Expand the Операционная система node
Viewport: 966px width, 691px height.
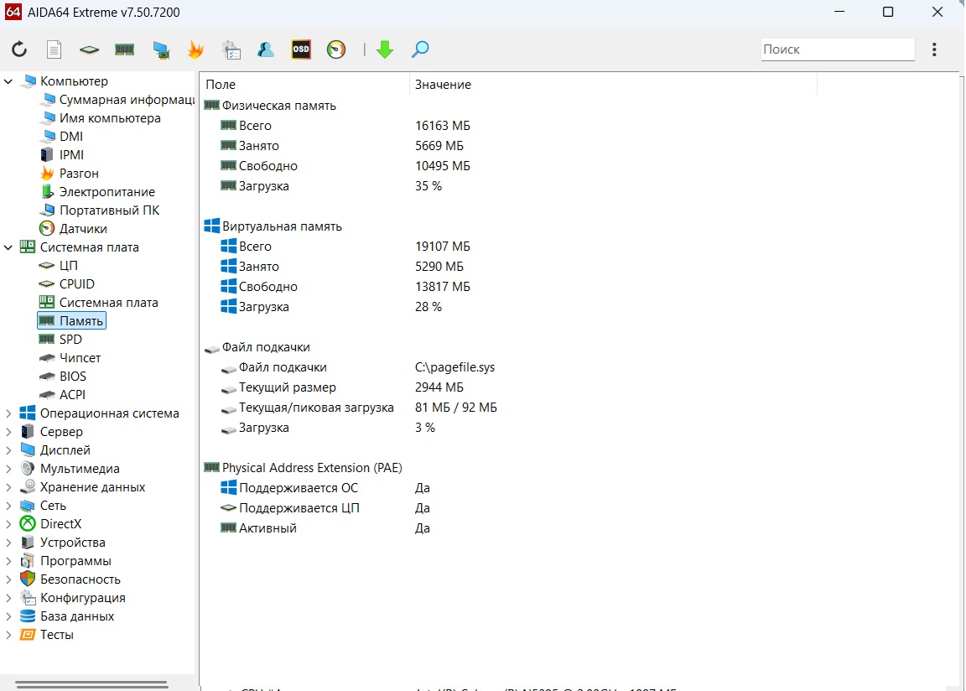tap(8, 414)
